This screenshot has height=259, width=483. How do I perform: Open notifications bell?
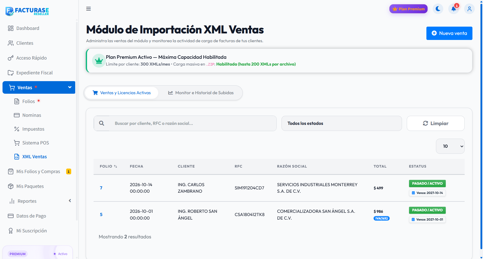pos(454,9)
